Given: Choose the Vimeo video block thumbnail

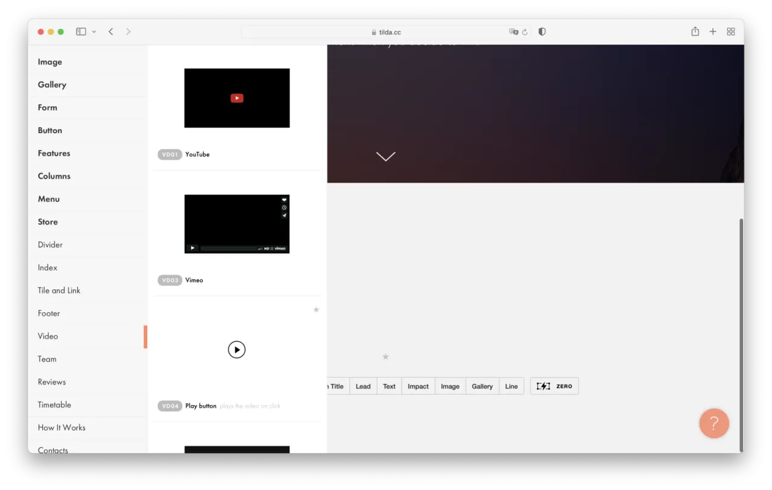Looking at the screenshot, I should coord(237,224).
